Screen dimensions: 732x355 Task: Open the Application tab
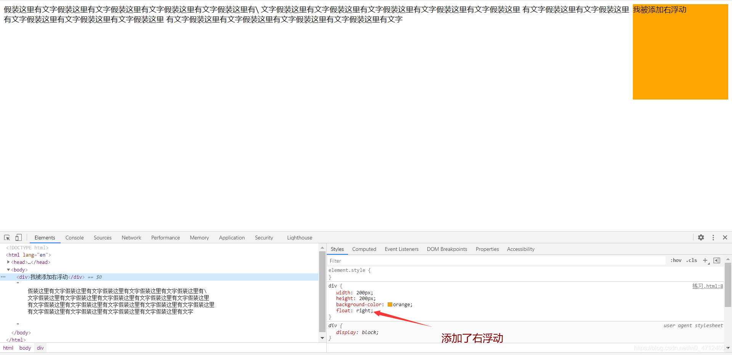pyautogui.click(x=232, y=238)
